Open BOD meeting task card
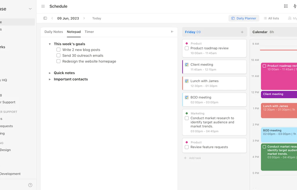297x190 pixels. pos(214,99)
